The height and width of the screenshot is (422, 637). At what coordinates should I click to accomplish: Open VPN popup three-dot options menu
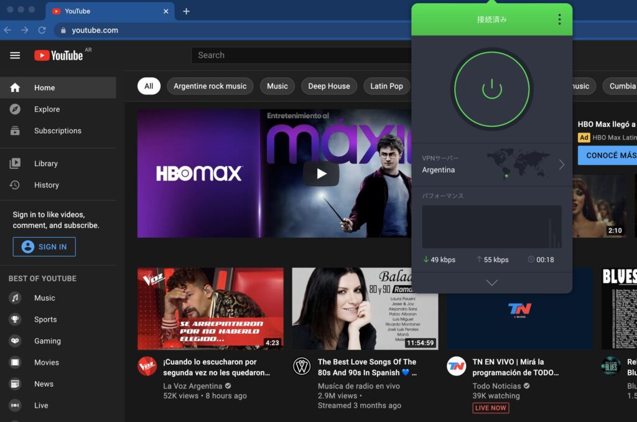(559, 19)
